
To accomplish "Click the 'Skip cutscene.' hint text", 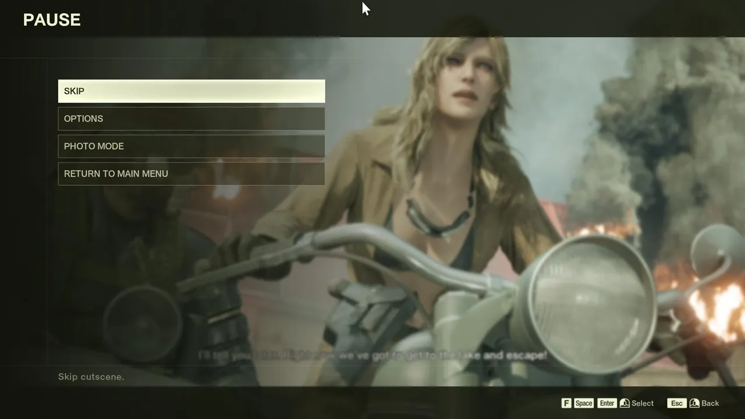I will coord(91,377).
